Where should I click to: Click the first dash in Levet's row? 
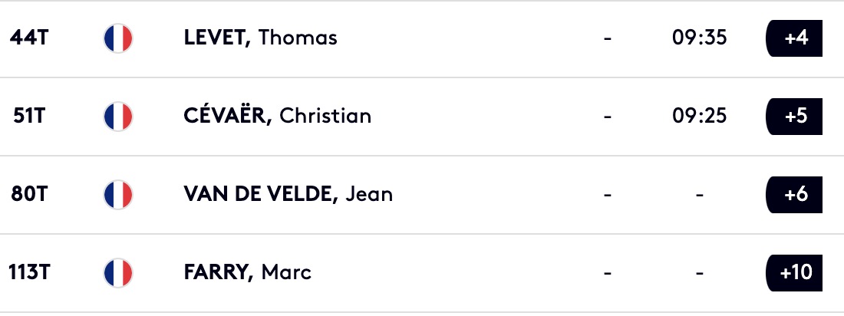click(607, 39)
